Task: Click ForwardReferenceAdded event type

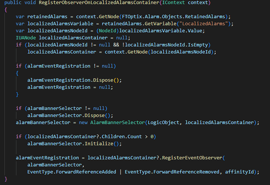Action: click(x=86, y=172)
